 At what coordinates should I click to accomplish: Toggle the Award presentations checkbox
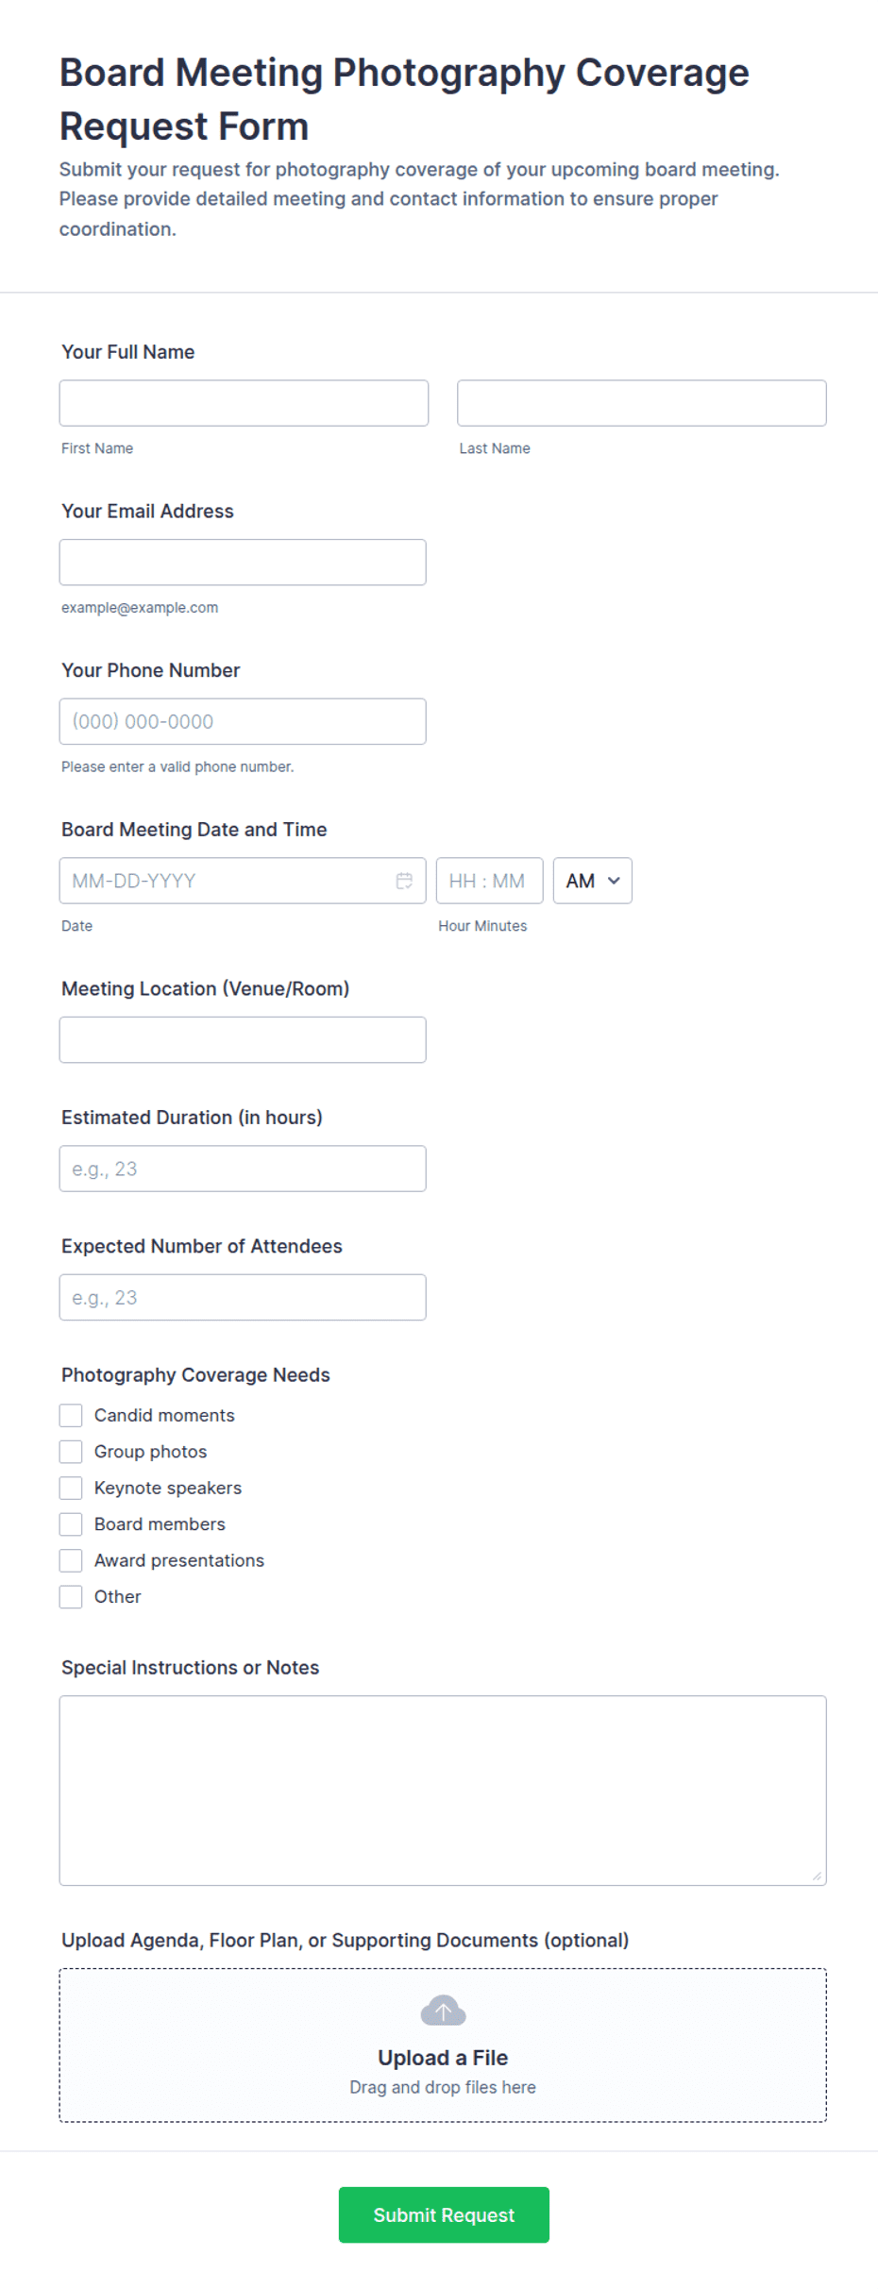71,1560
